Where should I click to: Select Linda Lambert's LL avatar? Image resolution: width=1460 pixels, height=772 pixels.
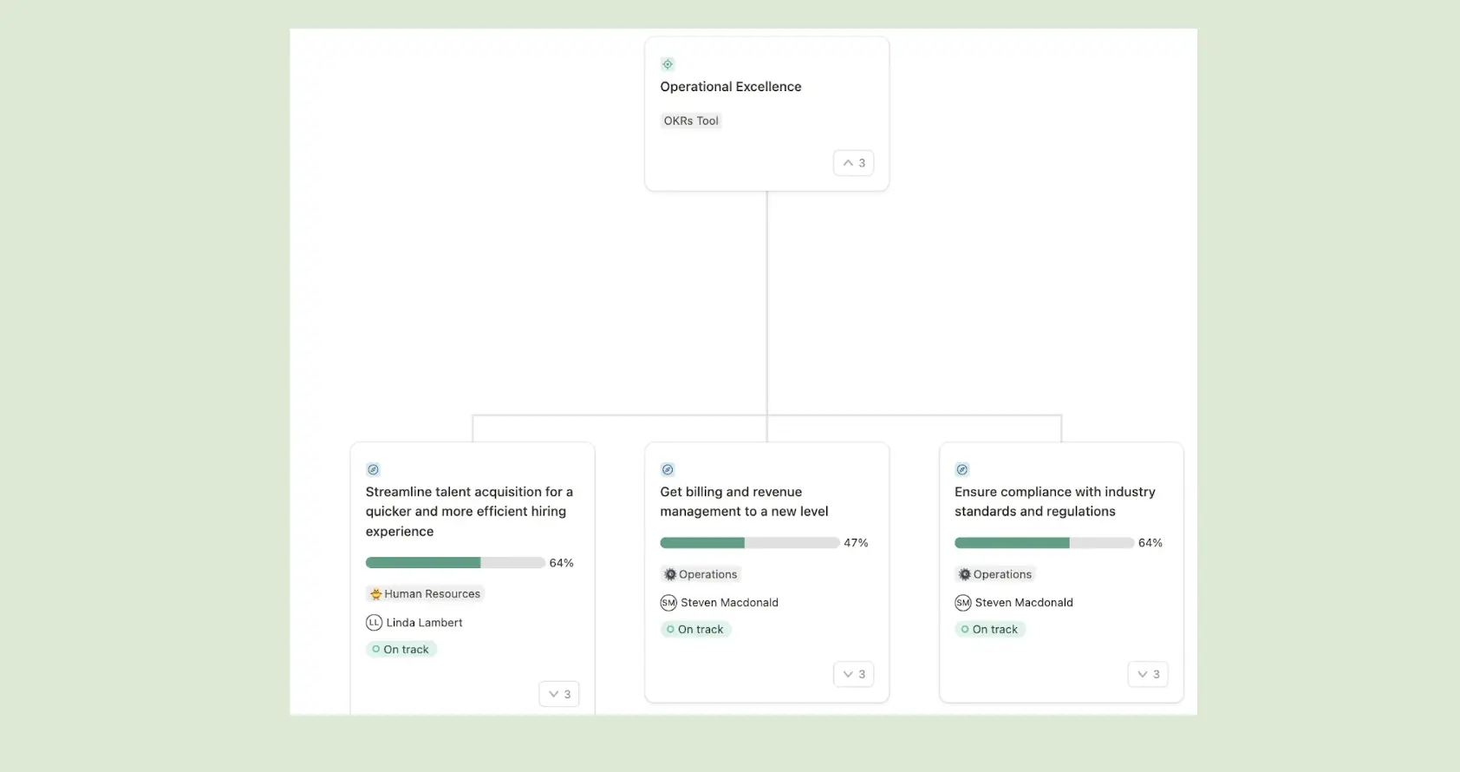373,622
